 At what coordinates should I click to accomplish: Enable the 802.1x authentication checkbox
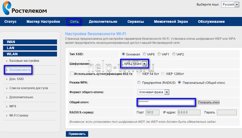click(x=71, y=74)
